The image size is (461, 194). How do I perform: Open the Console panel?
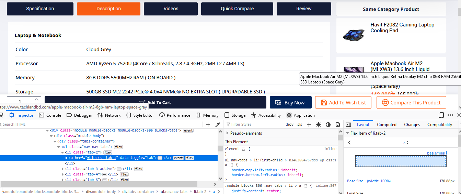50,115
